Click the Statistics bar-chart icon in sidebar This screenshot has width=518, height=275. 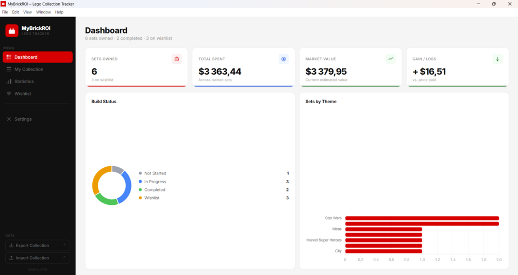(x=9, y=82)
